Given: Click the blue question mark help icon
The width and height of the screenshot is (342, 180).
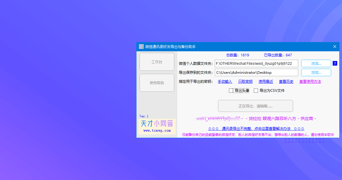Looking at the screenshot, I should 335,64.
